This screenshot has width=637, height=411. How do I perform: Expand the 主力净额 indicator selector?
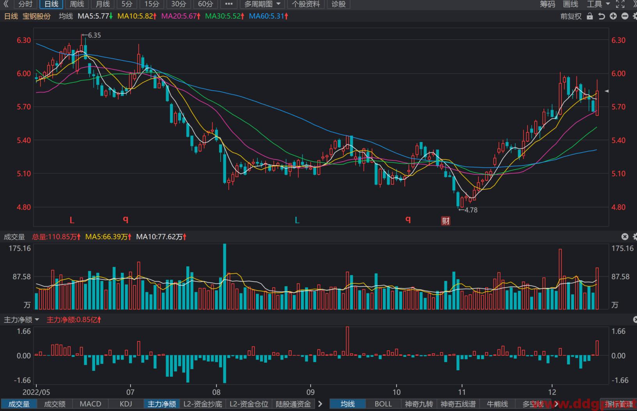coord(22,320)
